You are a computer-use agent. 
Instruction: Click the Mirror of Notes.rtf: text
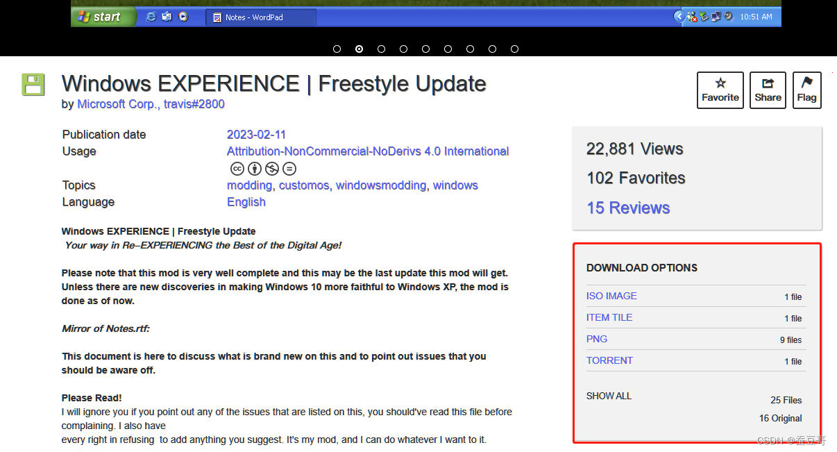105,328
